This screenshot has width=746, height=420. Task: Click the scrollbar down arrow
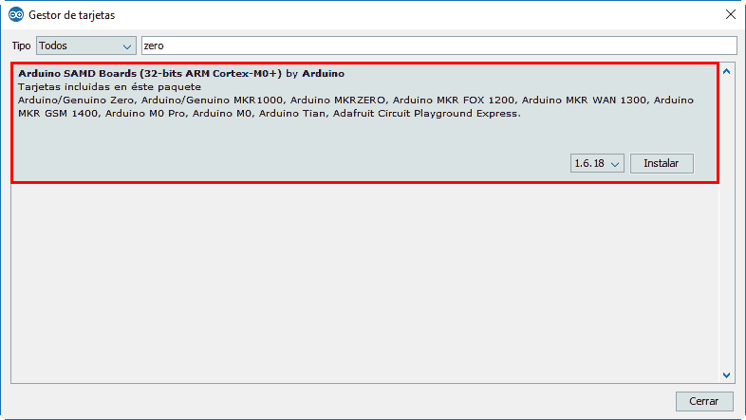pos(726,375)
